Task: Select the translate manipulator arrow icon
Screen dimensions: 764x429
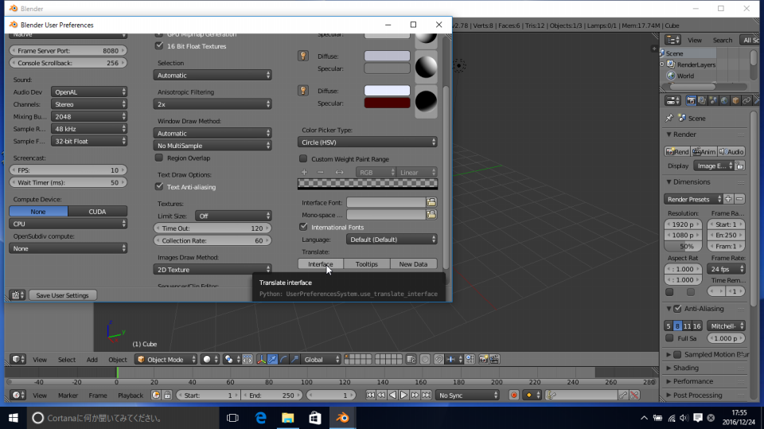Action: click(x=272, y=359)
